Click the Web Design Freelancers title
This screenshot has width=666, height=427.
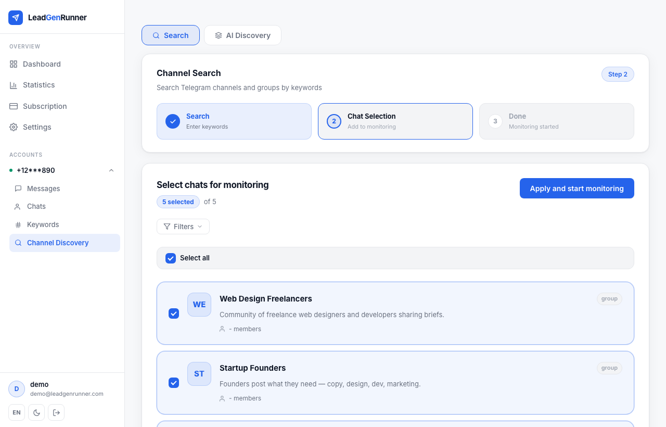click(266, 299)
